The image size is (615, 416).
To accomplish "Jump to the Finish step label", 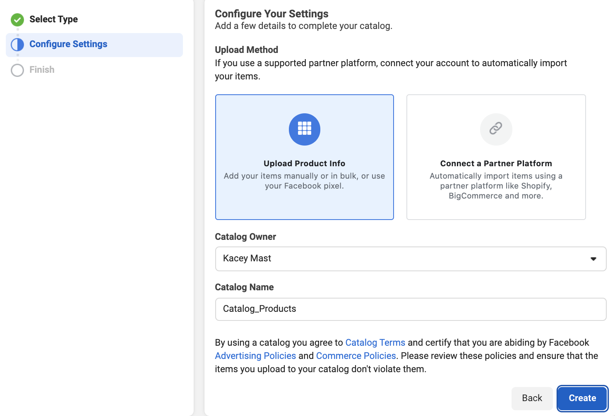I will (x=42, y=69).
